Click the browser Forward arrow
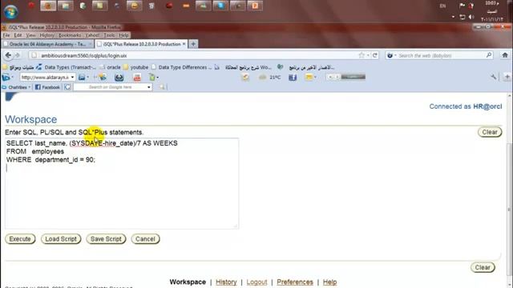Viewport: 513px width, 288px height. point(18,55)
